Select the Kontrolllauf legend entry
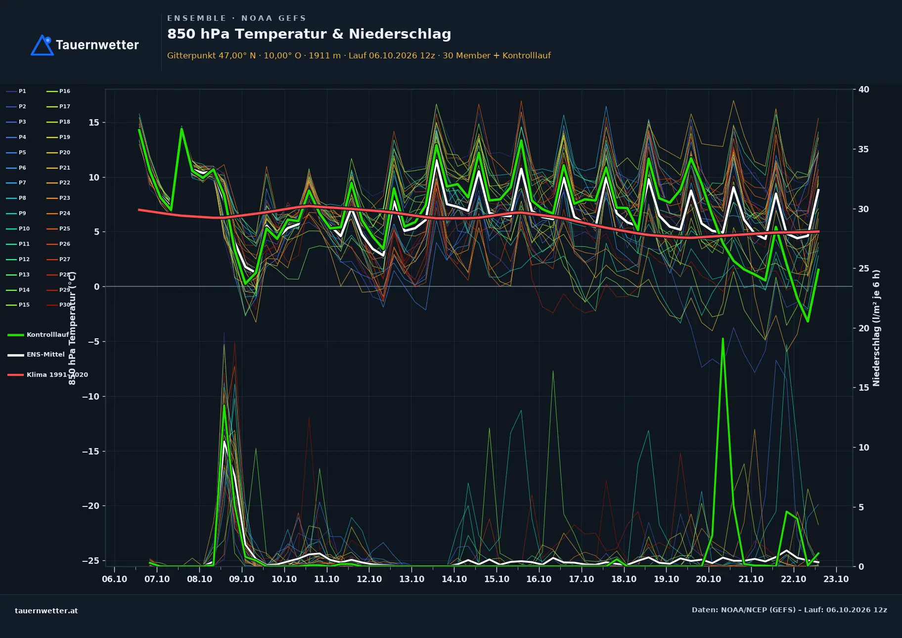Image resolution: width=902 pixels, height=638 pixels. [39, 335]
